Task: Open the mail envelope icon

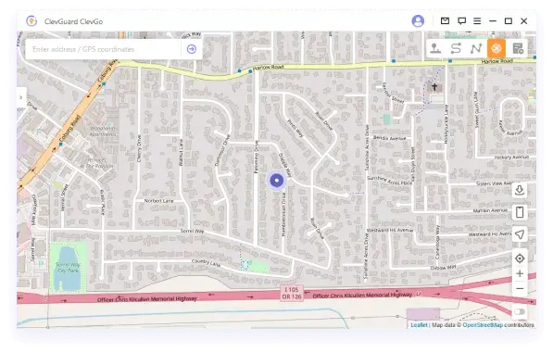Action: click(x=445, y=21)
